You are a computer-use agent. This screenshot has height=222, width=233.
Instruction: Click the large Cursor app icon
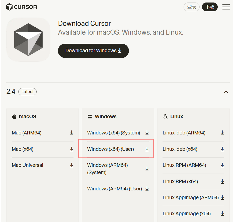28,40
